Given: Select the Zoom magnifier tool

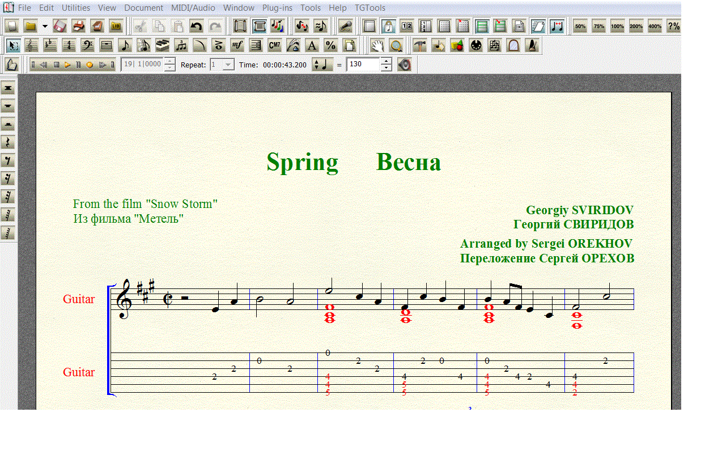Looking at the screenshot, I should [x=396, y=45].
